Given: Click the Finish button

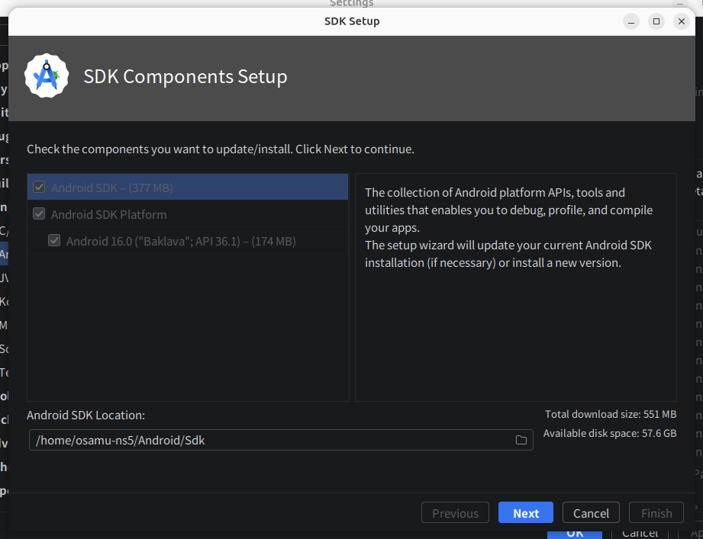Looking at the screenshot, I should coord(656,513).
